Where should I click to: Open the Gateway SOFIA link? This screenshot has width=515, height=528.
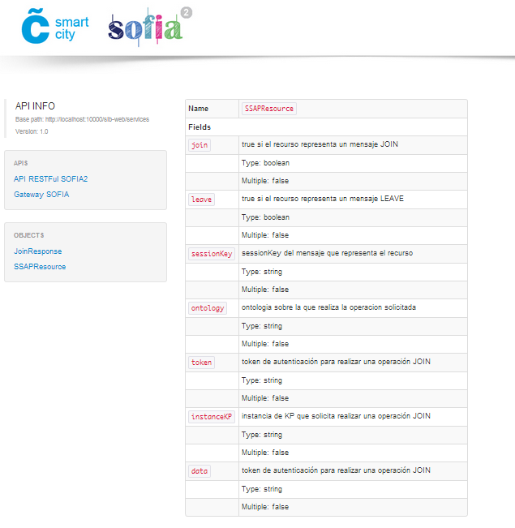[x=41, y=195]
